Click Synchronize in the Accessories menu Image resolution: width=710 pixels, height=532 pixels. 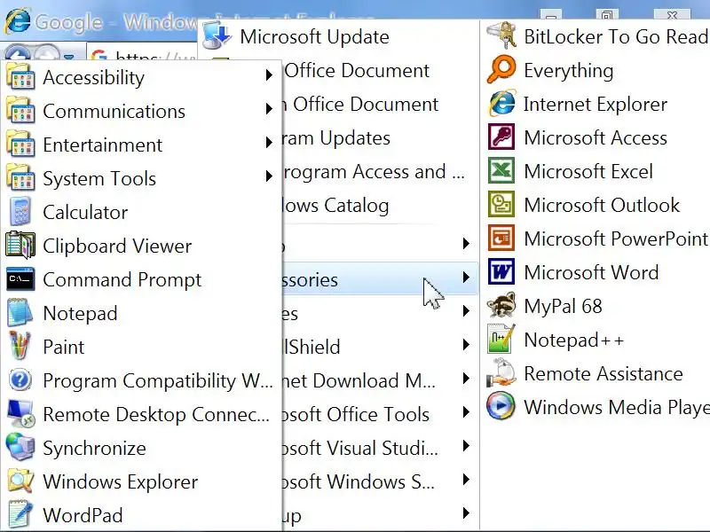94,448
